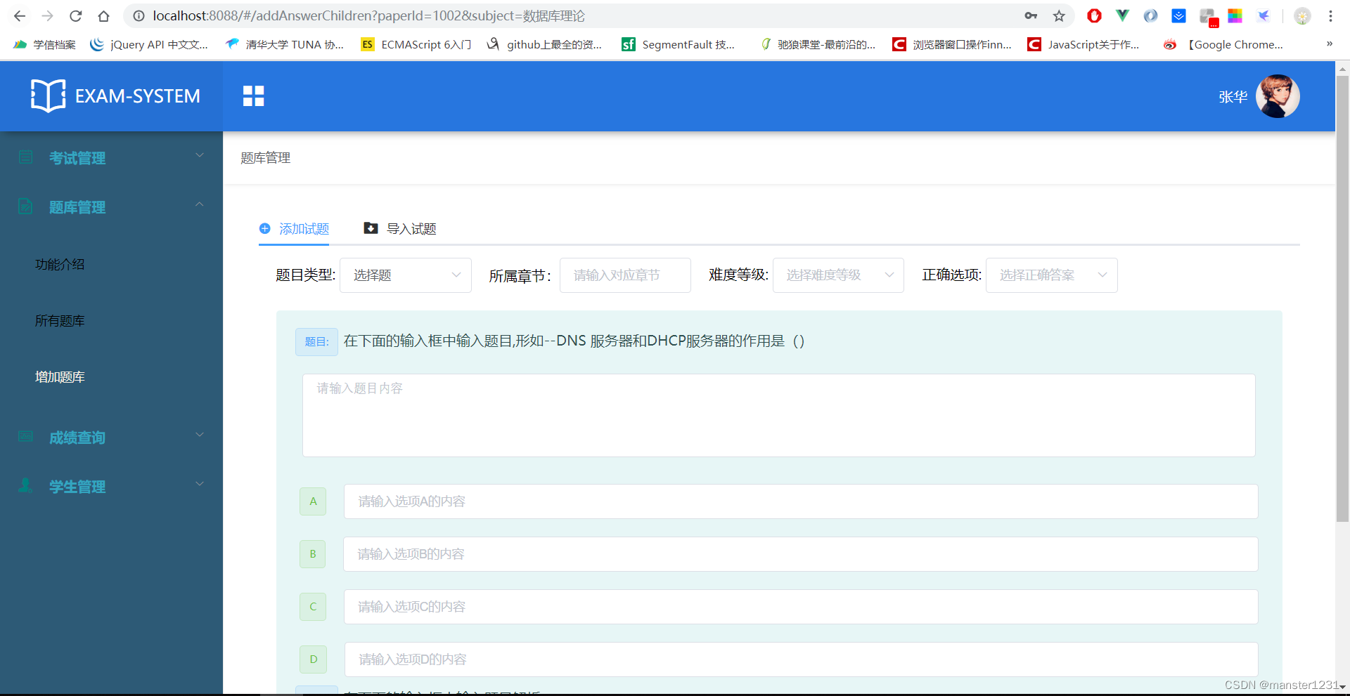Click the browser refresh icon

(75, 15)
